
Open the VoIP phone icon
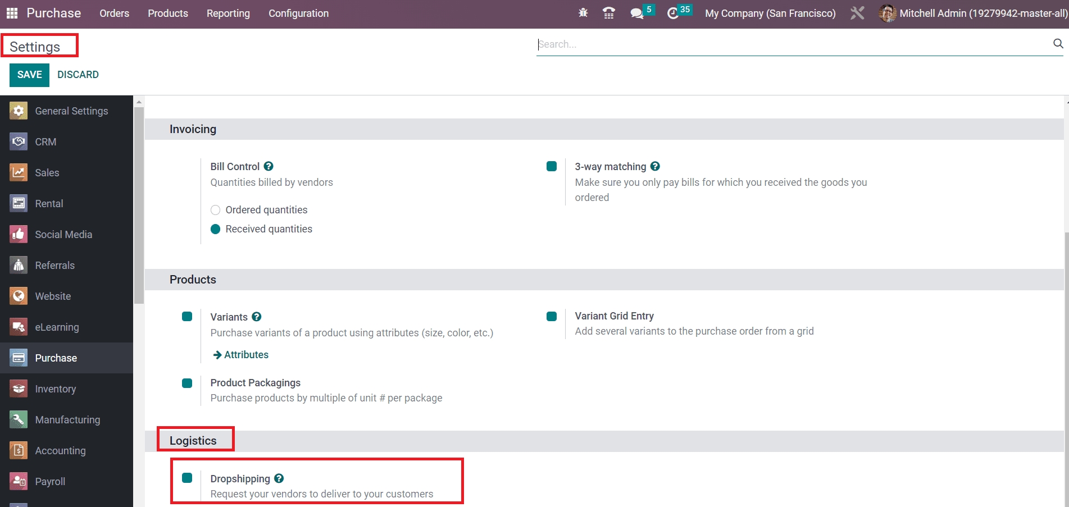[x=608, y=13]
